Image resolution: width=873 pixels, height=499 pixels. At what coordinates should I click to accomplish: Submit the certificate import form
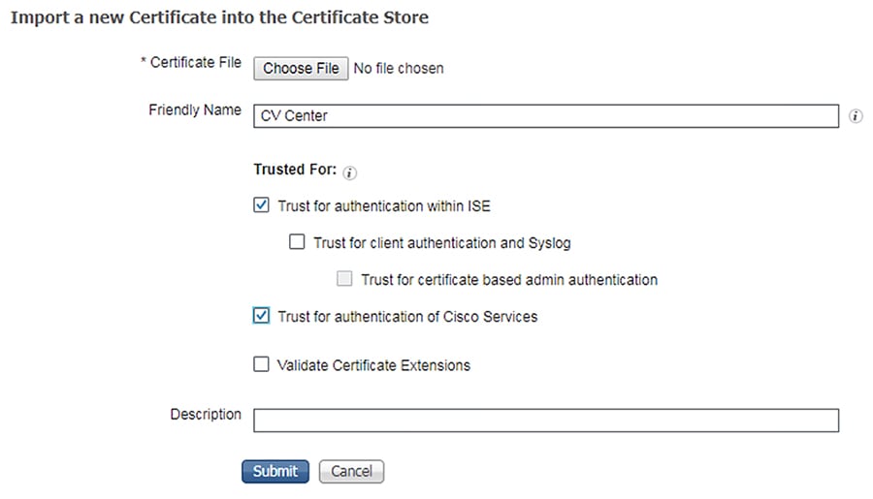pyautogui.click(x=275, y=472)
